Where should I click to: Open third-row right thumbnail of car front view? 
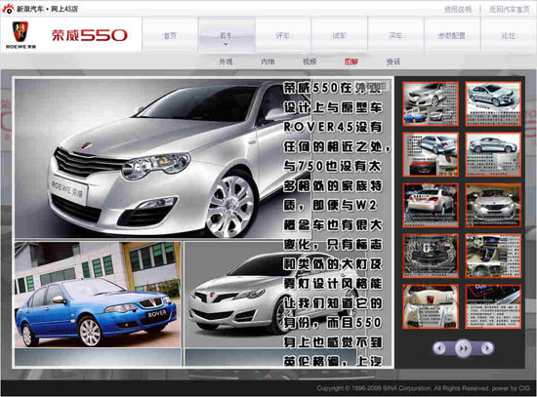(493, 206)
